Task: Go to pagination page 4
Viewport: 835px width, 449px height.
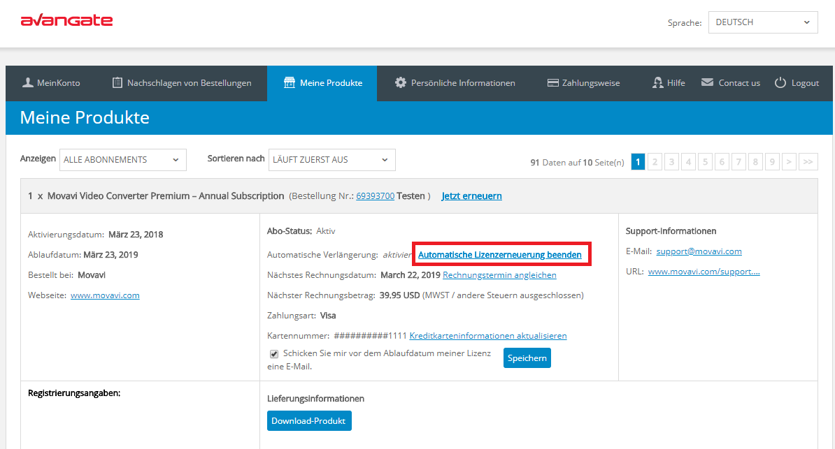Action: [689, 162]
